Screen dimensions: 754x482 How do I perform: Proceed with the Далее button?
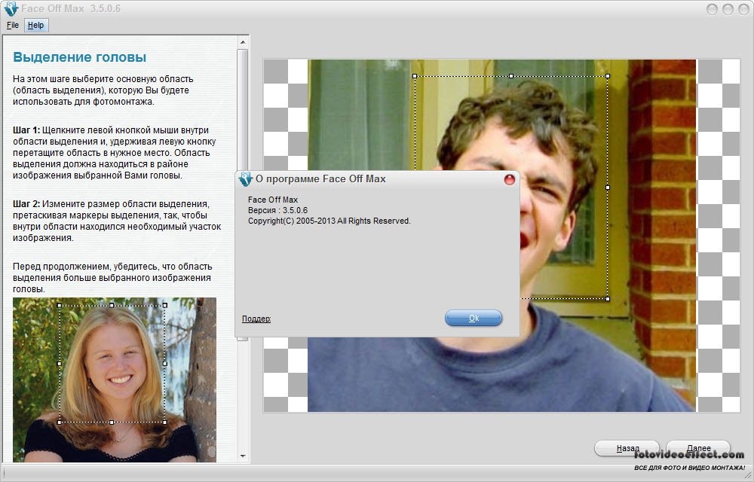tap(698, 448)
